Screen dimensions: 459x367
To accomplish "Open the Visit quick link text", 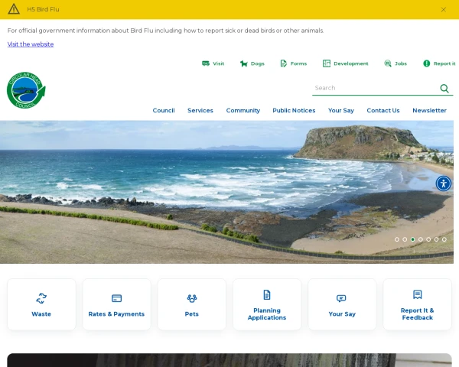I will [218, 63].
